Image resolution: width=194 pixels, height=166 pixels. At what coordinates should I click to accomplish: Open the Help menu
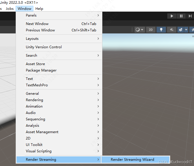[39, 9]
